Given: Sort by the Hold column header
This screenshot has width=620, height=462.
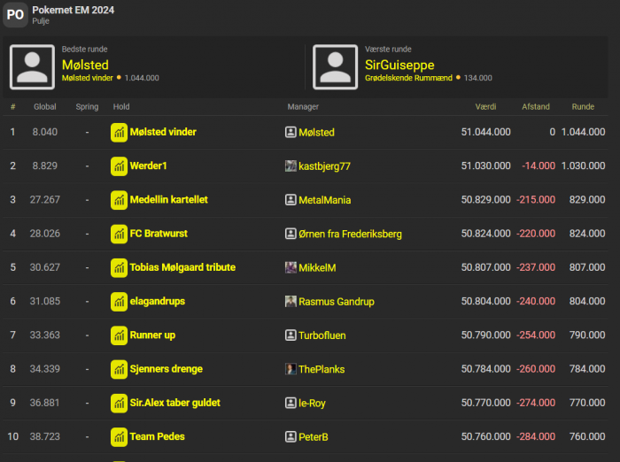Looking at the screenshot, I should pos(121,107).
